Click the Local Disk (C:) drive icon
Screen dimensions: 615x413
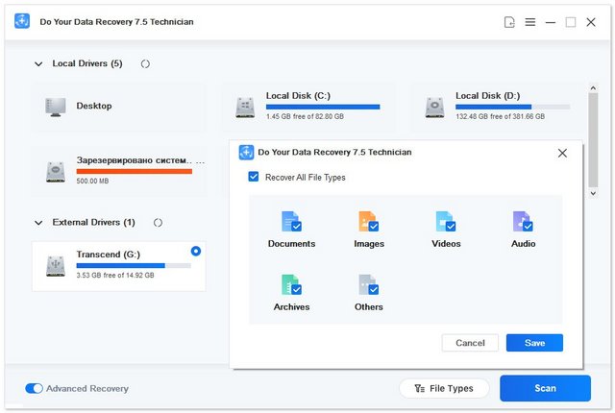(x=245, y=108)
